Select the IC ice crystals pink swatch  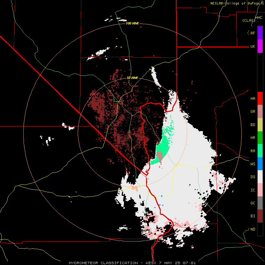[260, 190]
